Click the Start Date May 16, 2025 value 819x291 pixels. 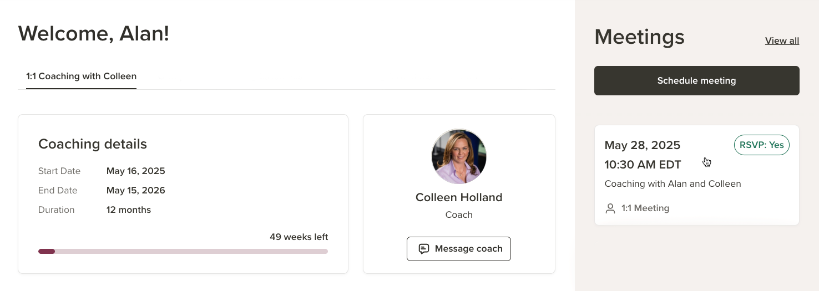[136, 171]
